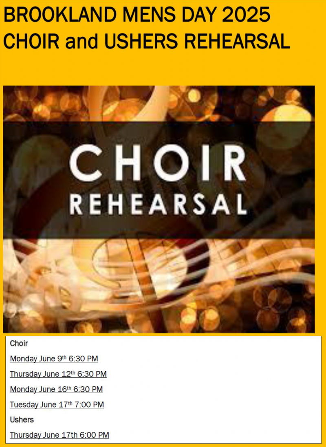Open the "Thursday June 17th 6:00 PM" link
This screenshot has height=447, width=326.
pos(59,435)
